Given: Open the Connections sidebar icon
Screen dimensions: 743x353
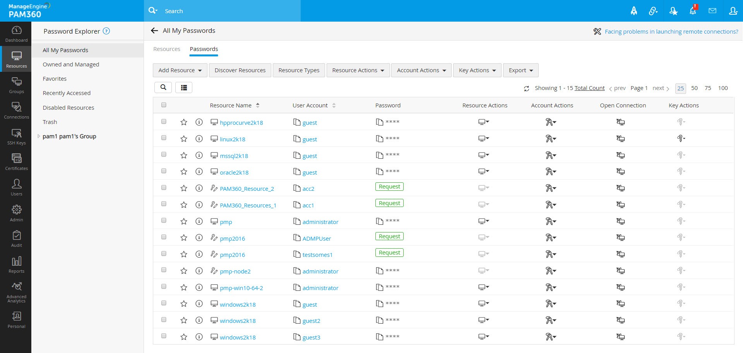Looking at the screenshot, I should [16, 111].
